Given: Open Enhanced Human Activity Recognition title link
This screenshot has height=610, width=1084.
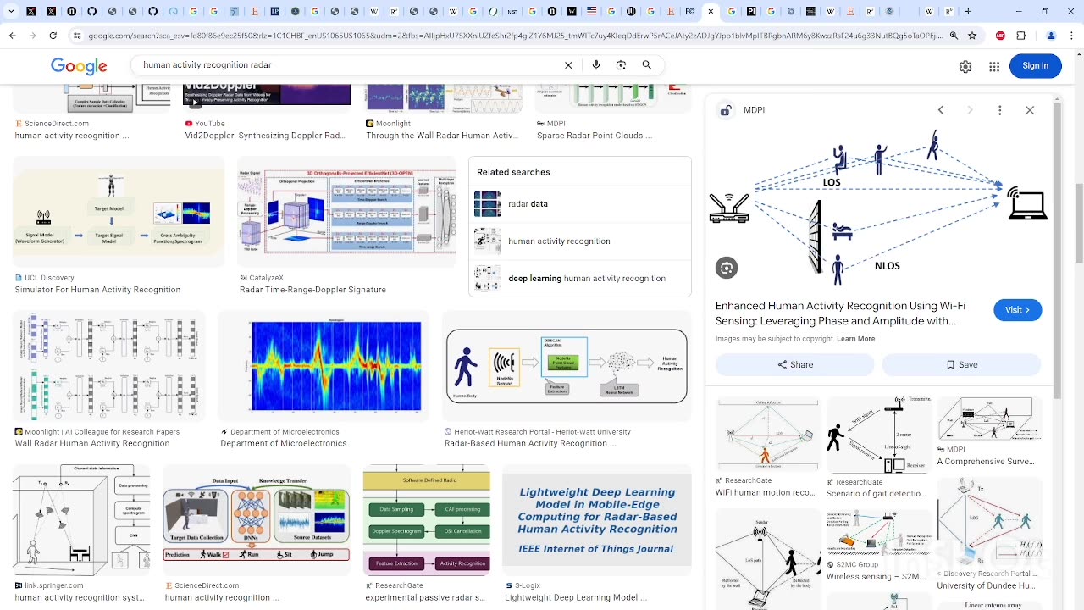Looking at the screenshot, I should [x=840, y=313].
